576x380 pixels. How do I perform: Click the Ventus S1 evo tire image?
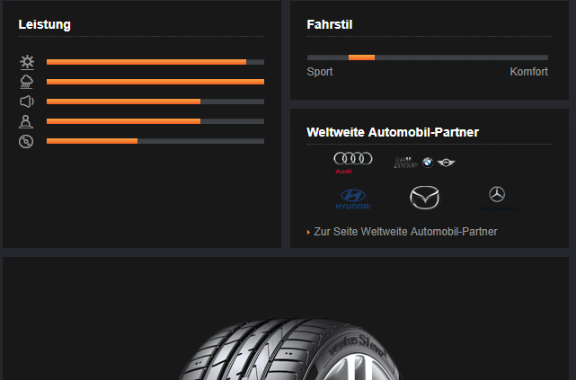(x=289, y=349)
